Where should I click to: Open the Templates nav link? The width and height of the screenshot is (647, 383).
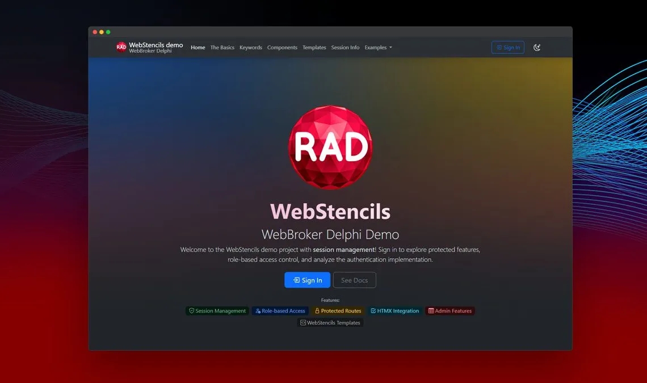(x=314, y=48)
